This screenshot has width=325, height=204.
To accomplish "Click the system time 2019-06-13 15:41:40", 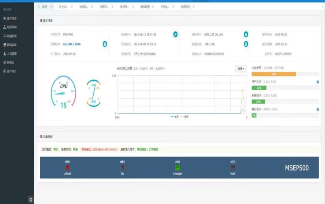I will (145, 34).
